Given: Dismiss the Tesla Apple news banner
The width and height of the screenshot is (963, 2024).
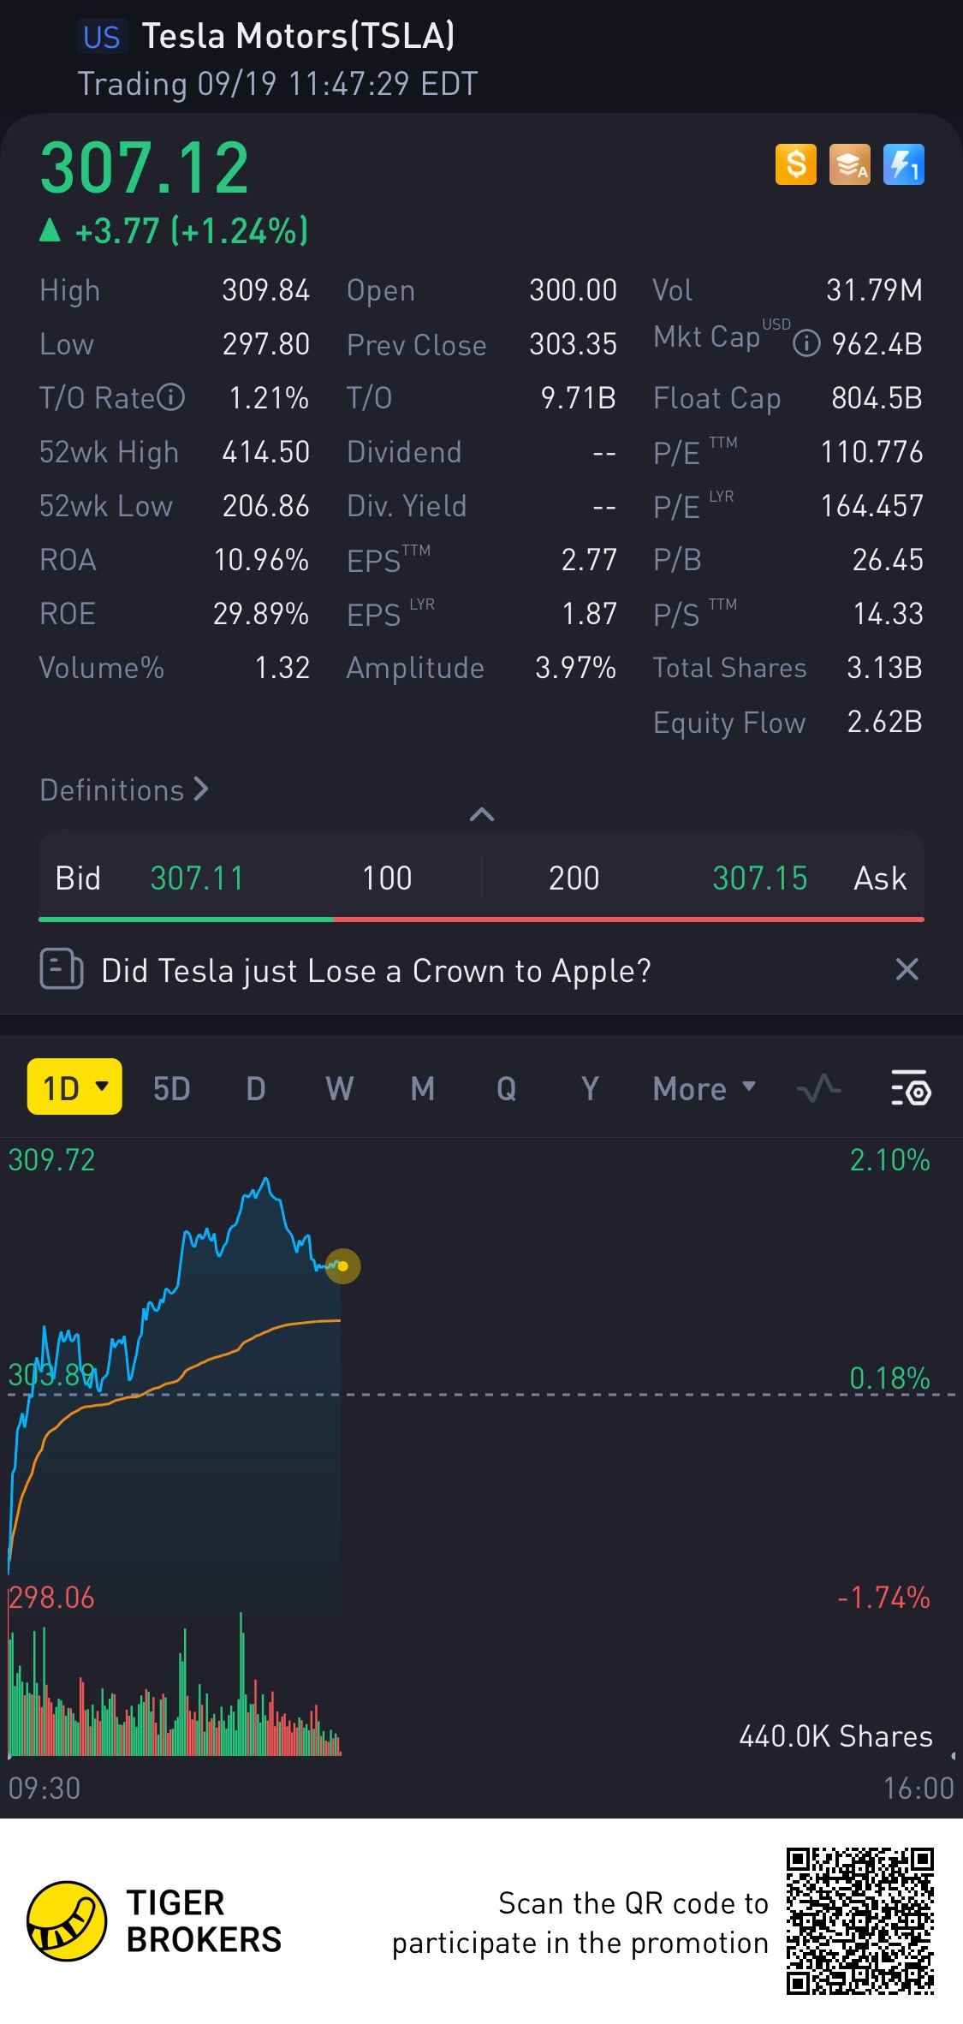Looking at the screenshot, I should (907, 969).
